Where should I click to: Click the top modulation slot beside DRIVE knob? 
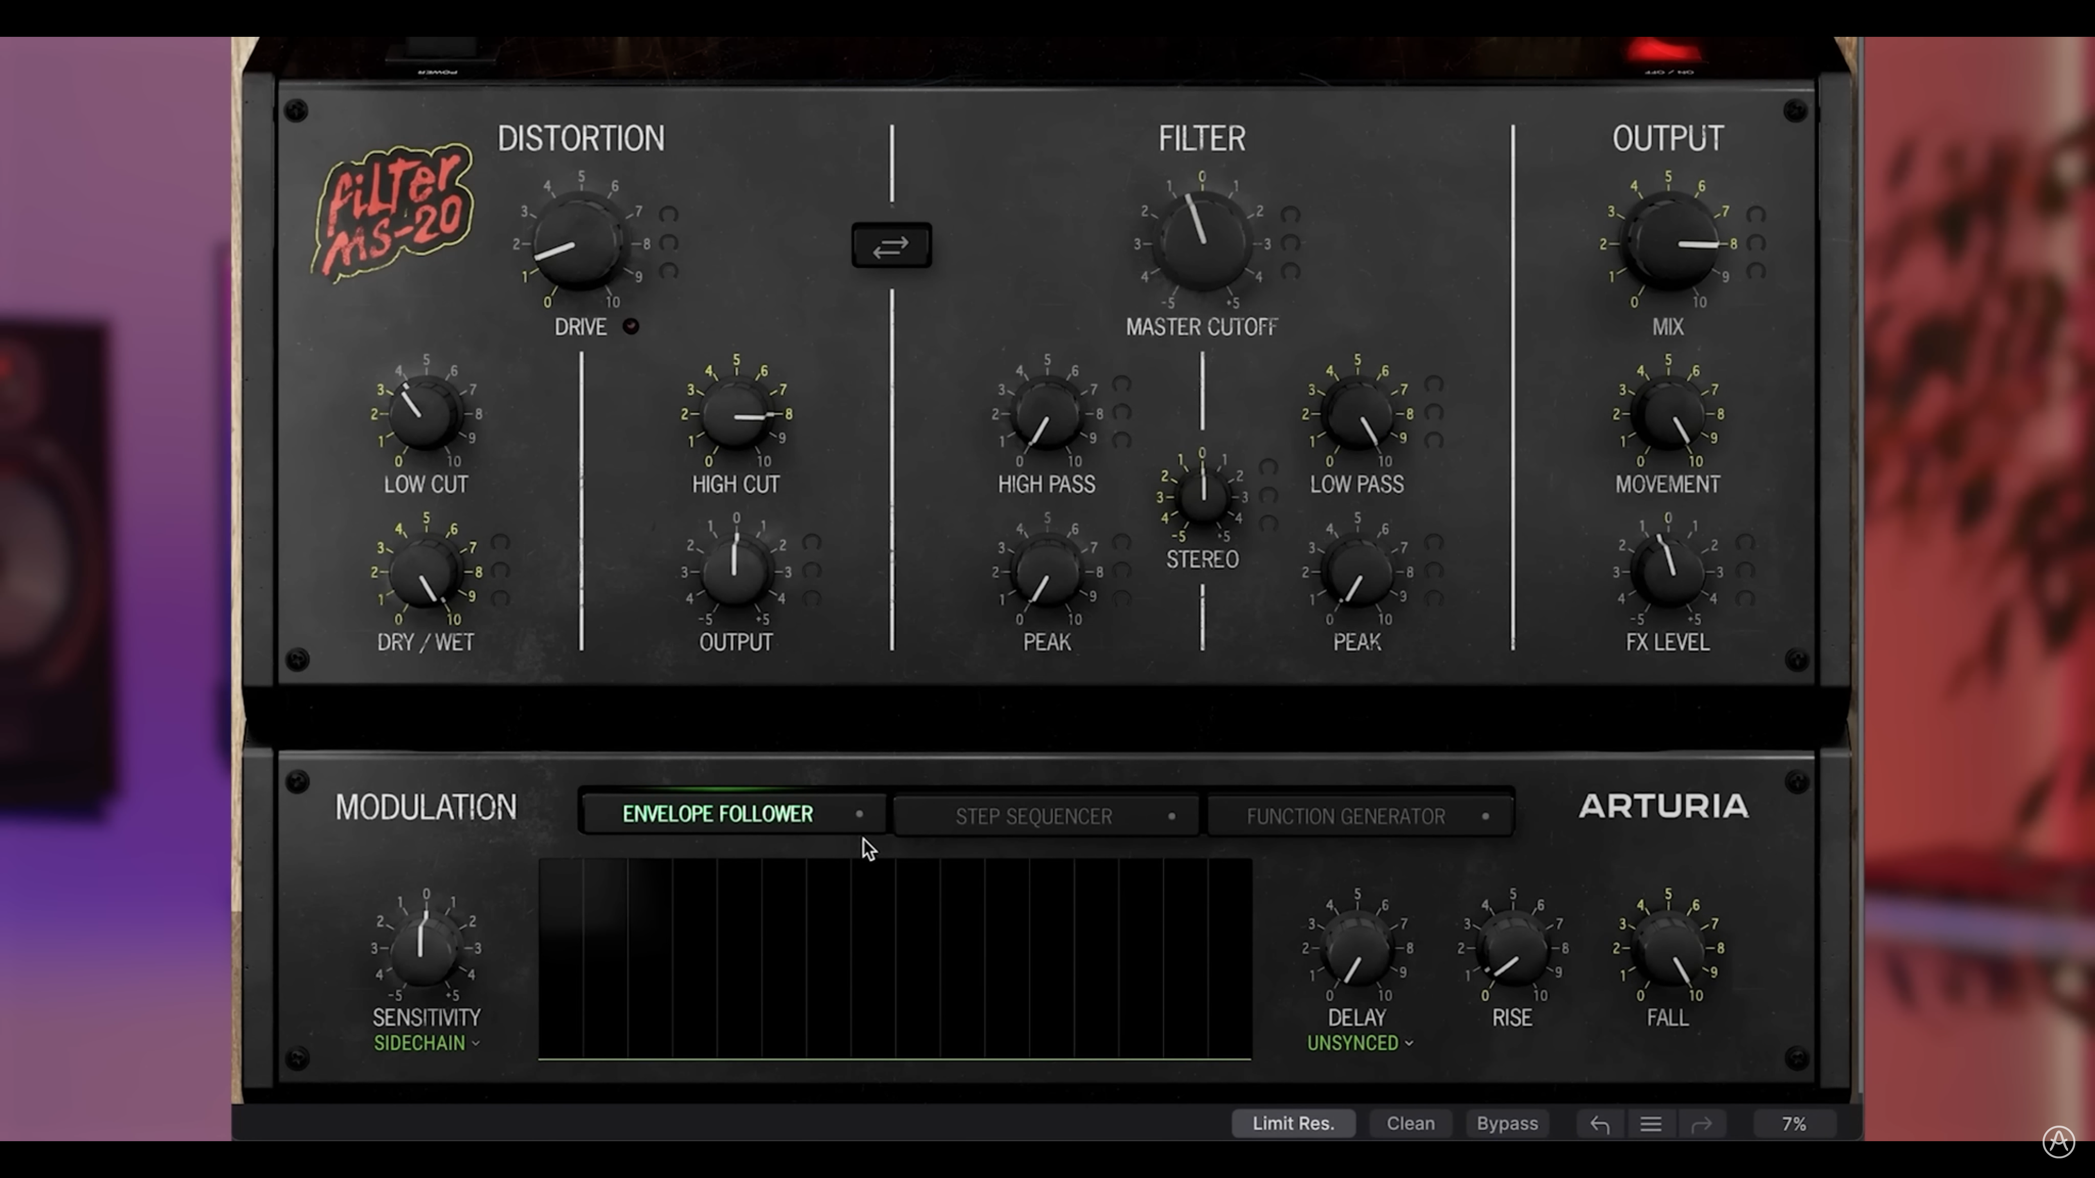(669, 215)
